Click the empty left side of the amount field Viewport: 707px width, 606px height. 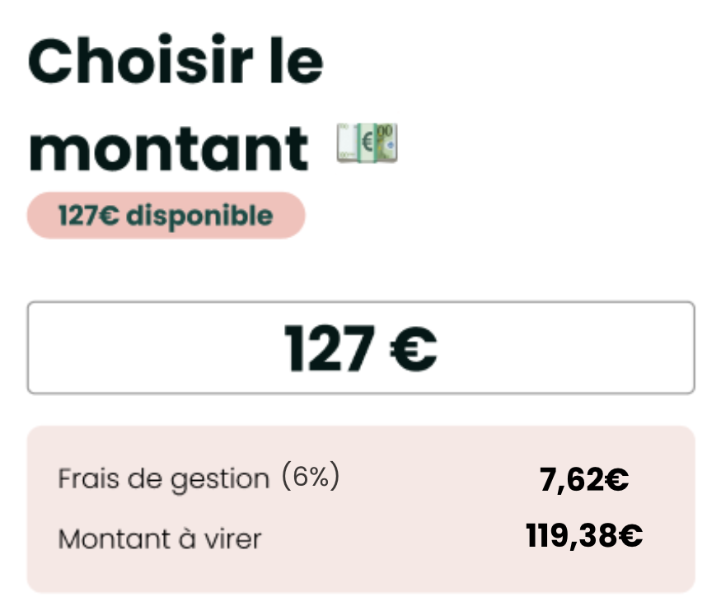click(124, 347)
